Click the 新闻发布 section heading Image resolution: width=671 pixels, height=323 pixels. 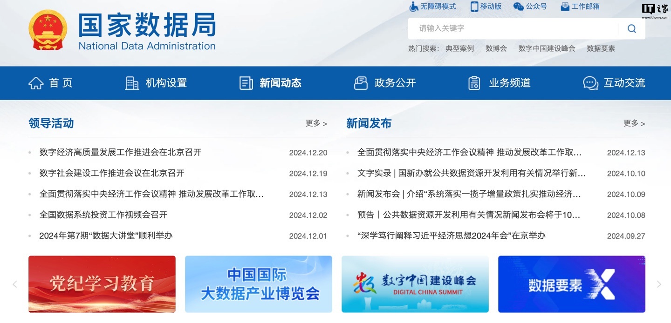[369, 123]
